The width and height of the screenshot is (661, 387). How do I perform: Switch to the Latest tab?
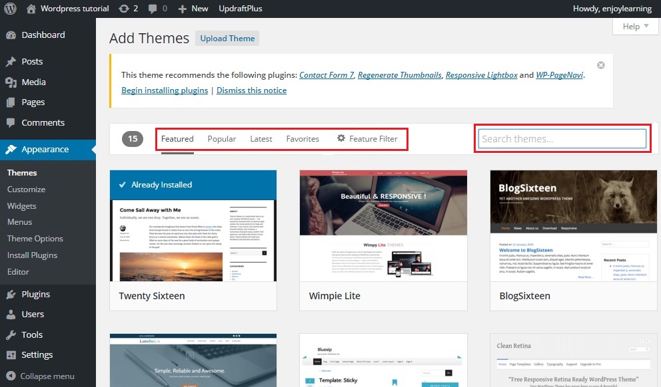[x=261, y=139]
